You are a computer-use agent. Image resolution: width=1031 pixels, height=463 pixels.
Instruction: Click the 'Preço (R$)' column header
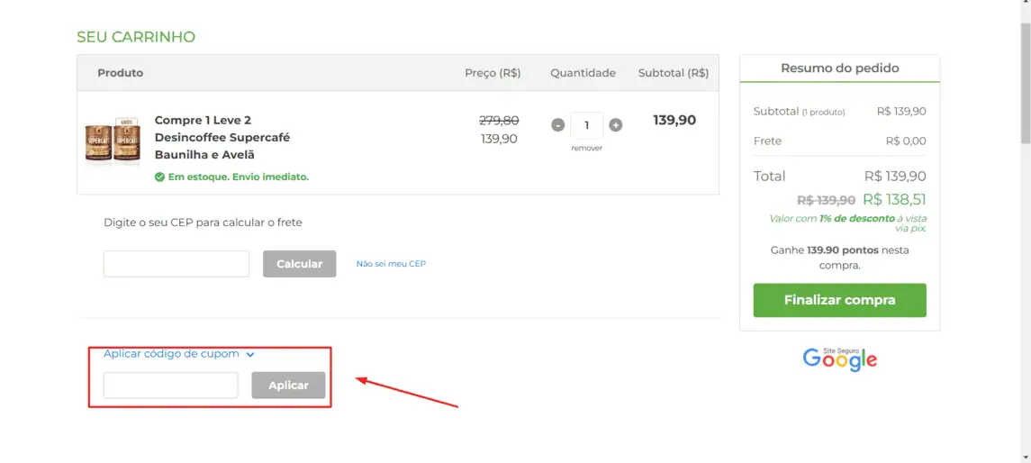point(493,73)
